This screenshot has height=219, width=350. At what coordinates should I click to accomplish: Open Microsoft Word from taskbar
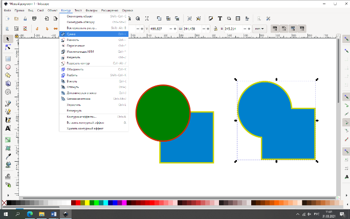(54, 214)
